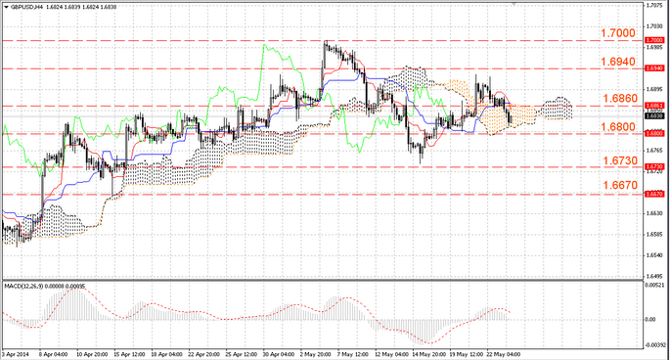Select the red 1.6730 price tag on axis
The width and height of the screenshot is (670, 360).
point(654,166)
